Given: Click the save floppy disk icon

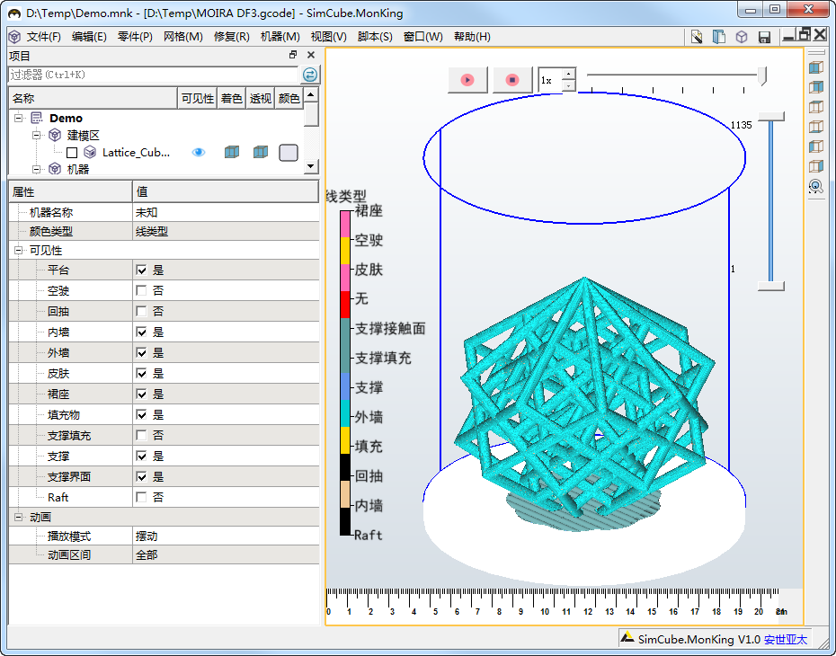Looking at the screenshot, I should click(x=765, y=38).
